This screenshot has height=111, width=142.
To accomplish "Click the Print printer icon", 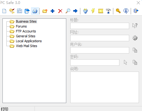I will 35,11.
